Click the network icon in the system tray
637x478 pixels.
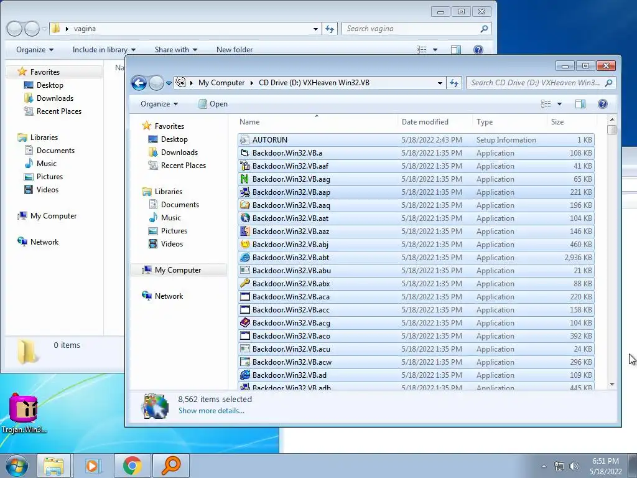coord(559,466)
